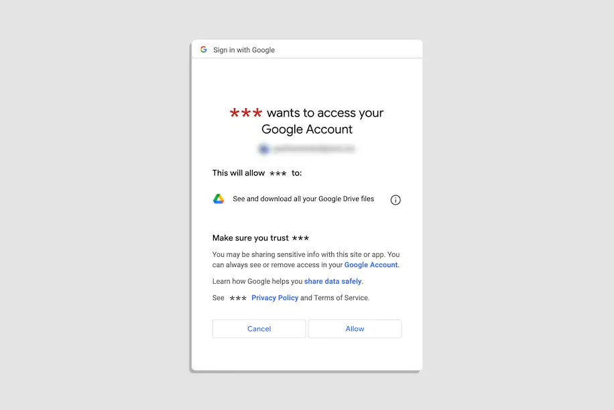The image size is (614, 410).
Task: Click asterisks after 'Make sure you trust'
Action: tap(301, 238)
